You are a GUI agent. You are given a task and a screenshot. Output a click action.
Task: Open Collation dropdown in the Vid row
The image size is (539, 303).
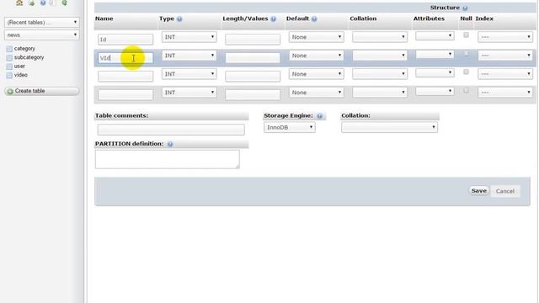pyautogui.click(x=380, y=56)
